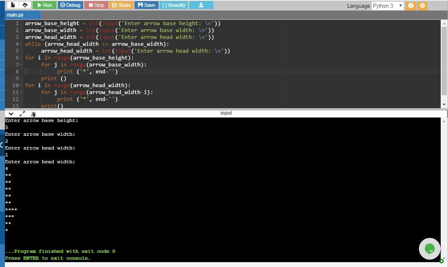This screenshot has width=448, height=267.
Task: Click the editor scrollbar up arrow
Action: point(444,23)
